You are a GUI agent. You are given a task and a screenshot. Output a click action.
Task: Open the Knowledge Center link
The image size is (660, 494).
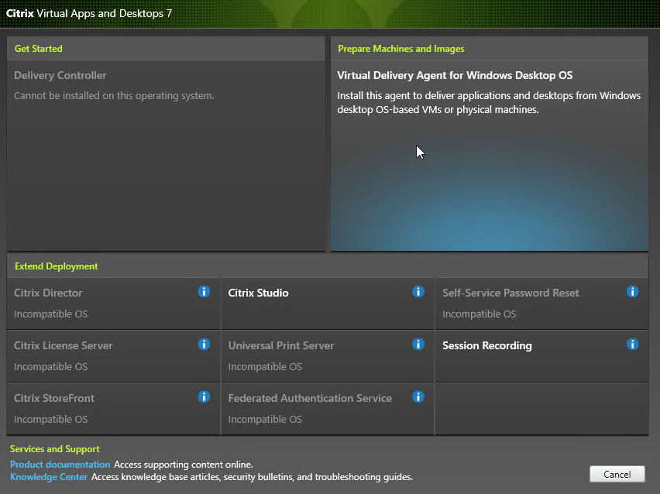pyautogui.click(x=49, y=477)
